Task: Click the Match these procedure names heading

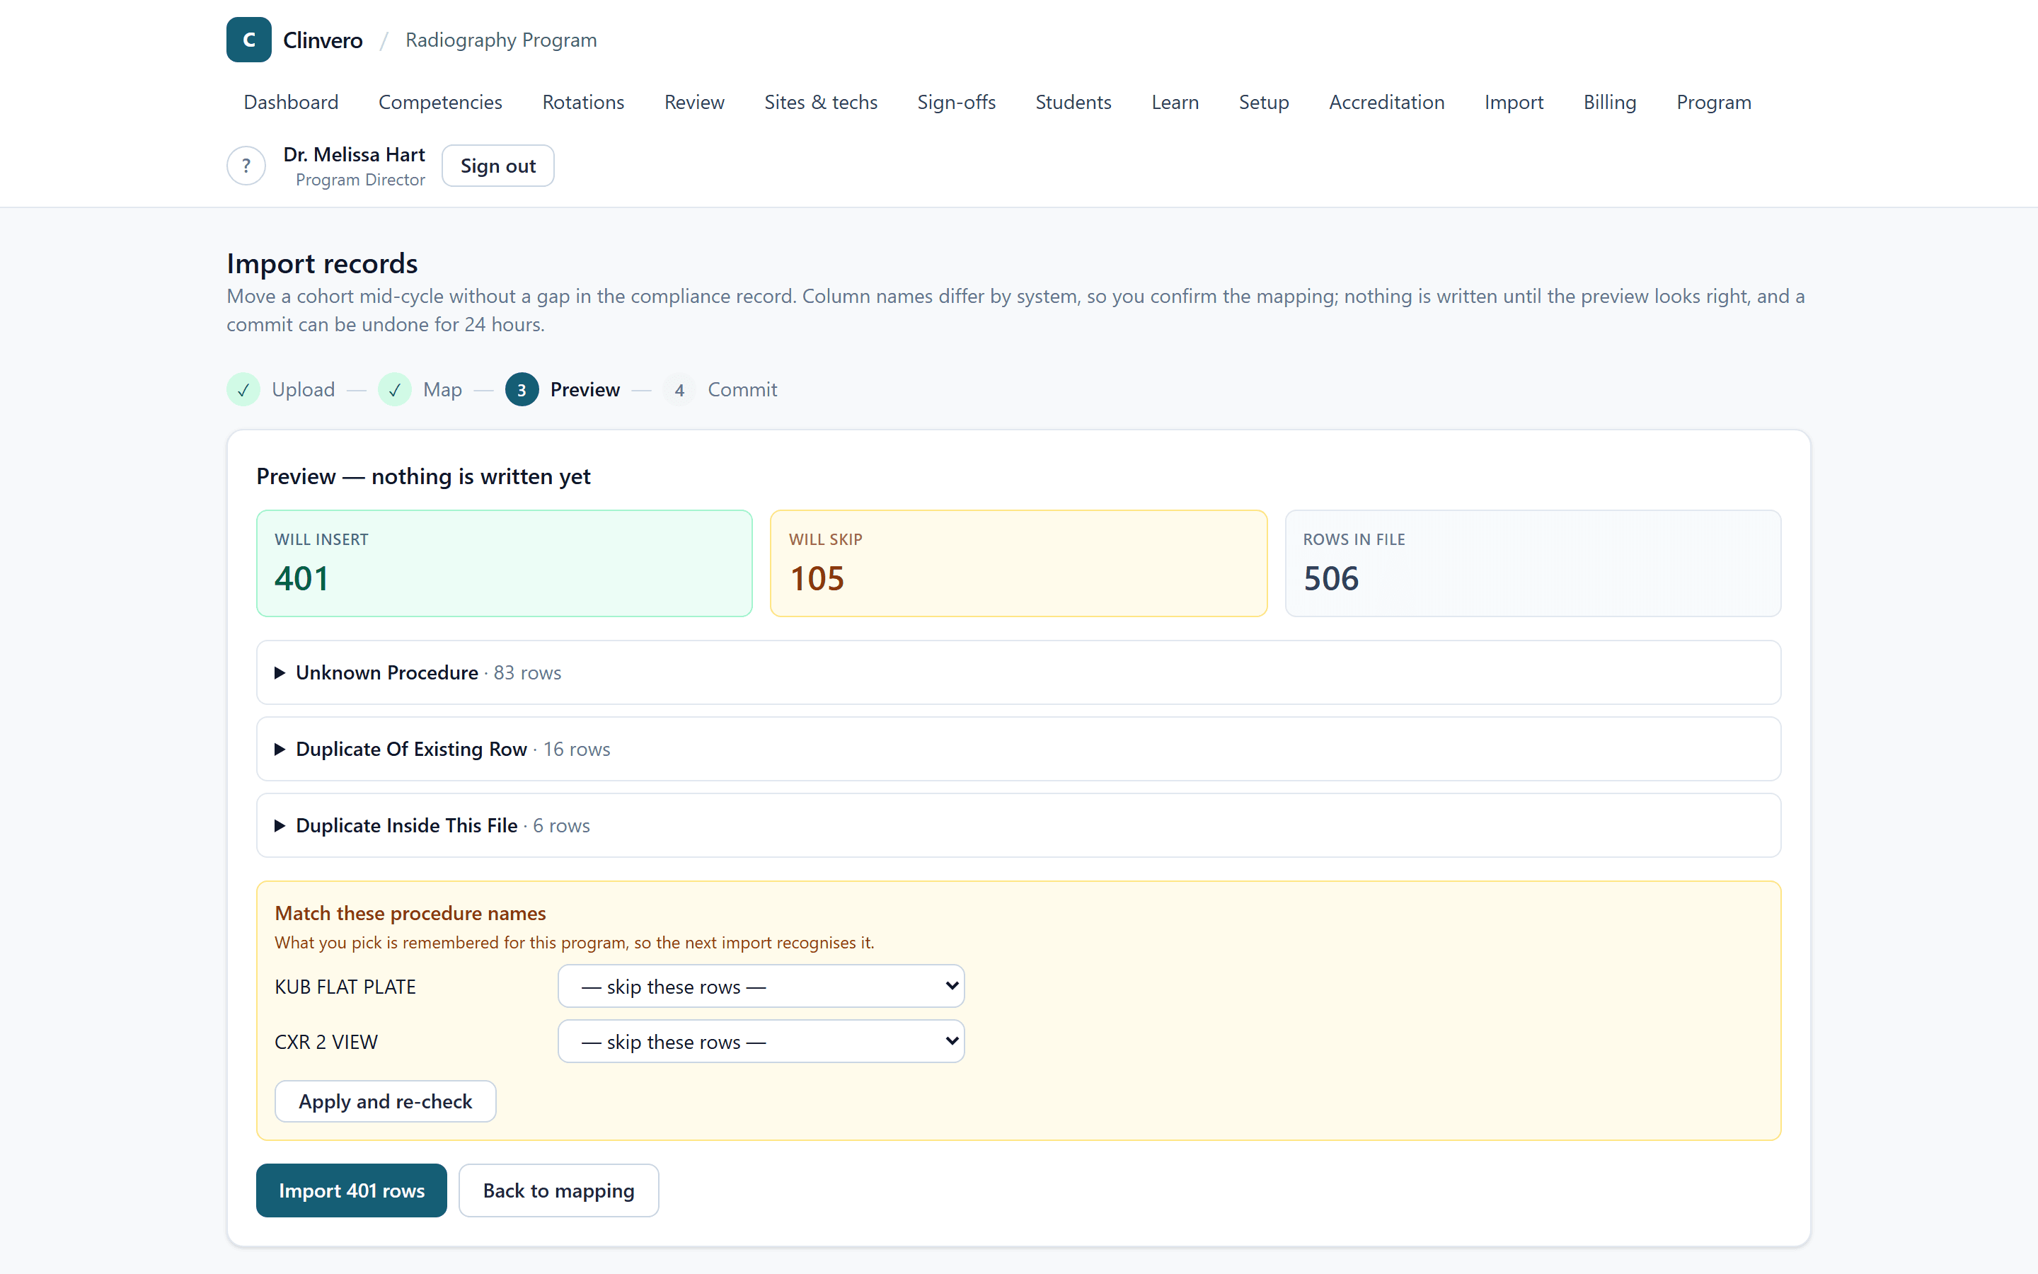Action: tap(410, 913)
